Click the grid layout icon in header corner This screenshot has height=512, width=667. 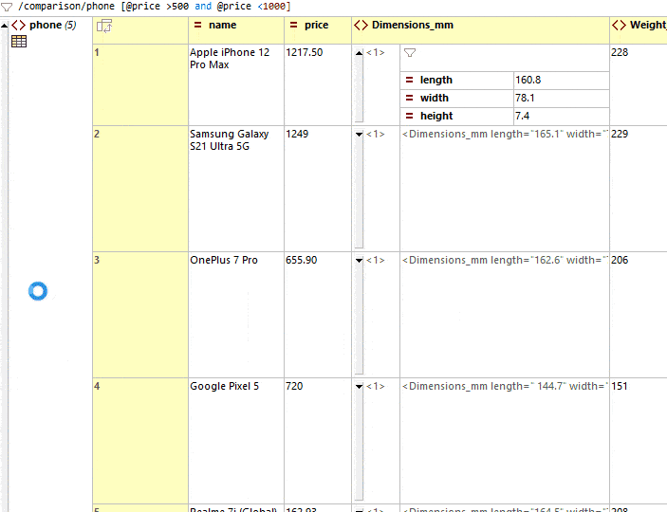pos(104,26)
